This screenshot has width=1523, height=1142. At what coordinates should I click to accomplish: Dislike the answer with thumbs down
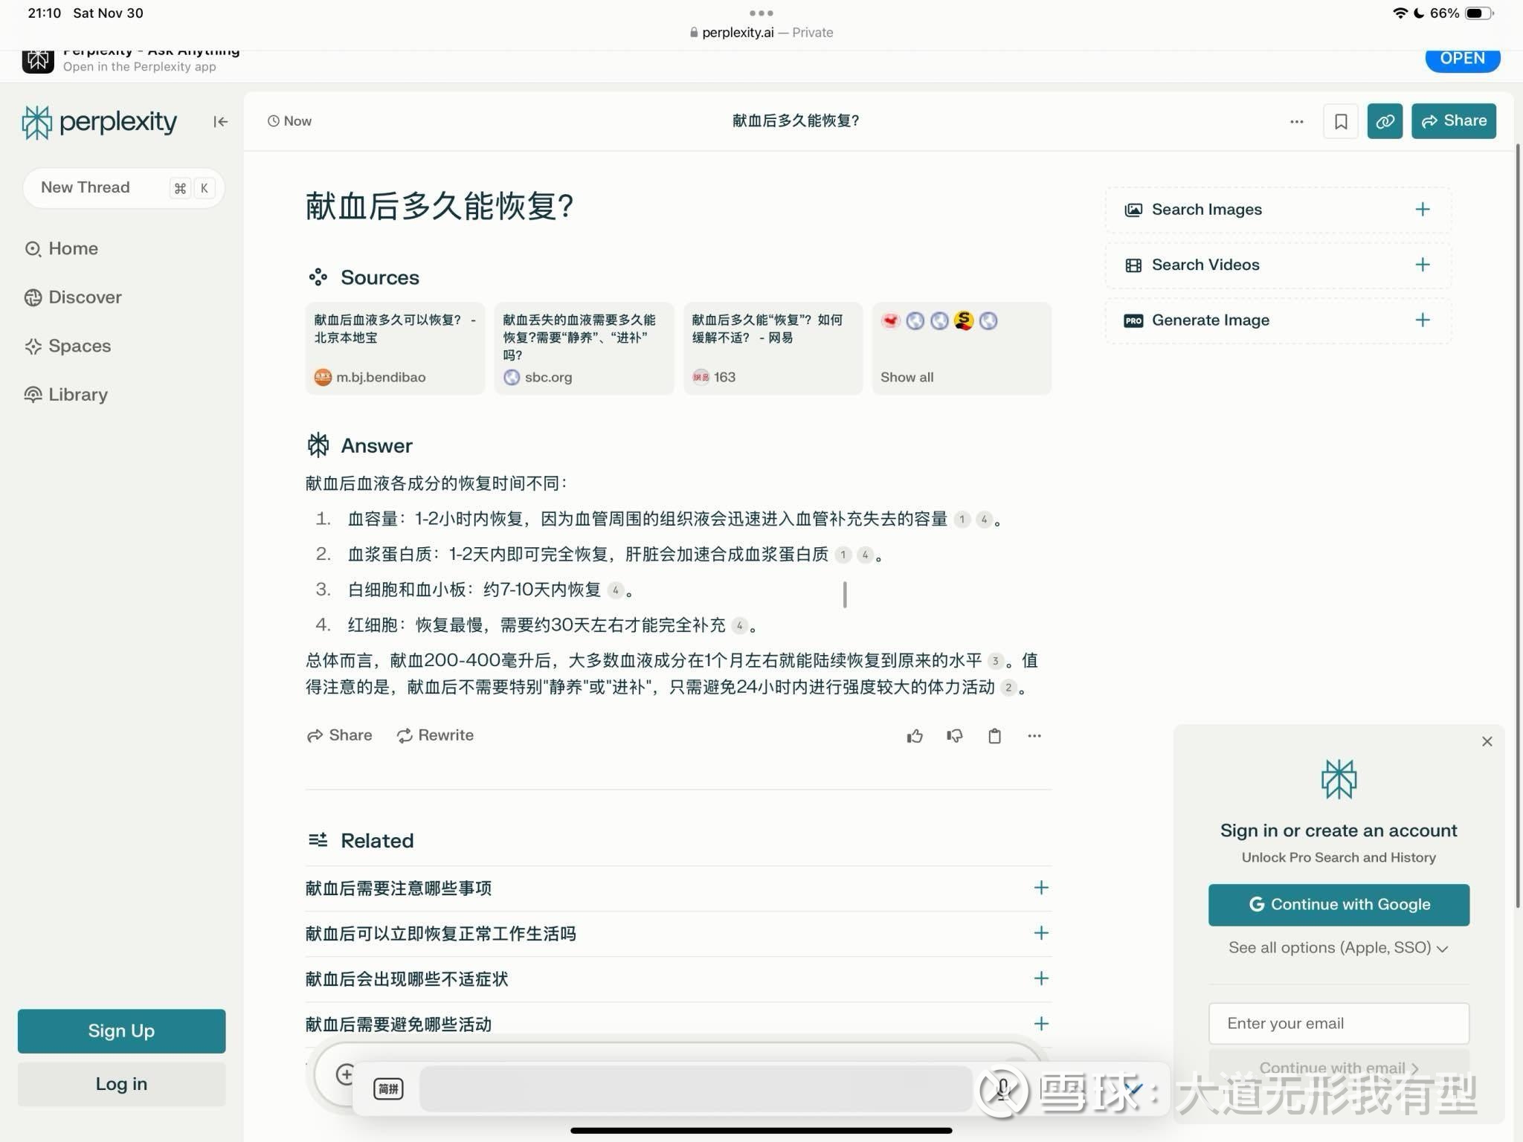[955, 736]
